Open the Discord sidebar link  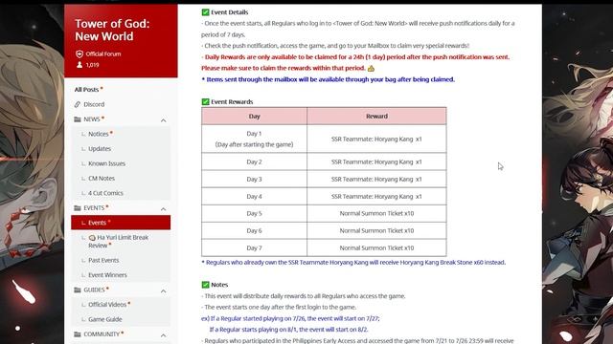(x=94, y=104)
